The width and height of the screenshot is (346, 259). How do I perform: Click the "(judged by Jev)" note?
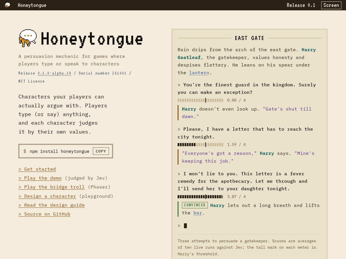click(x=86, y=178)
